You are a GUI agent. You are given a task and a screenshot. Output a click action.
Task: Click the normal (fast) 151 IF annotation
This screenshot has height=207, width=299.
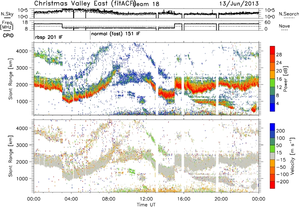(x=115, y=34)
